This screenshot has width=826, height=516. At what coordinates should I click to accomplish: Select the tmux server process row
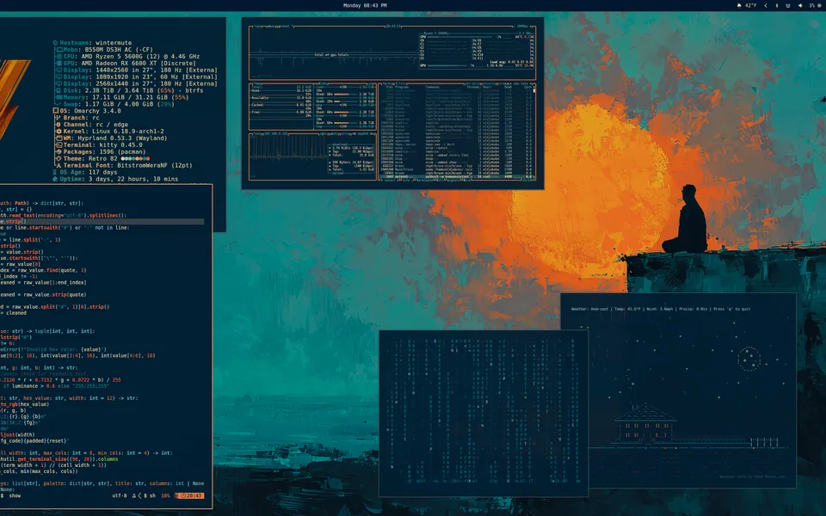(x=457, y=144)
